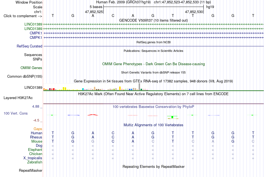Click 'RefSeq genes from NCBI' track title
This screenshot has height=177, width=264.
153,42
